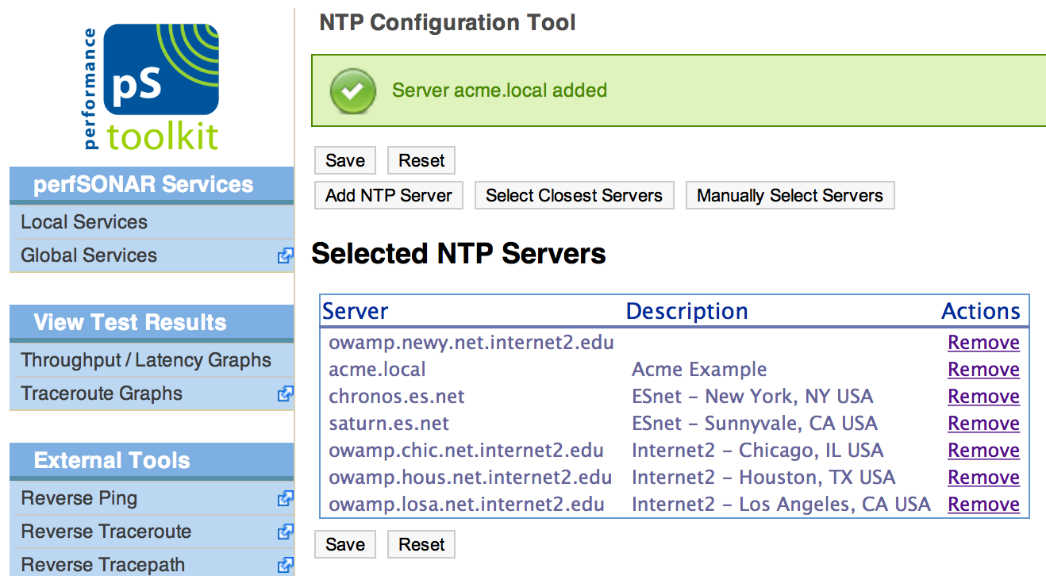Screen dimensions: 1046x576
Task: Remove the chronos.es.net server
Action: click(983, 397)
